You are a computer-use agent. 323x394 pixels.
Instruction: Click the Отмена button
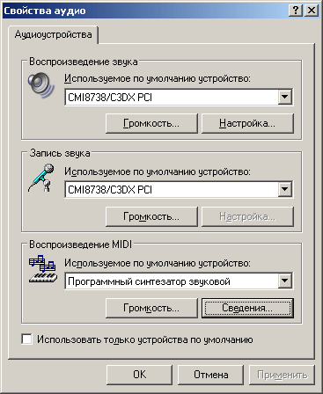[x=210, y=375]
